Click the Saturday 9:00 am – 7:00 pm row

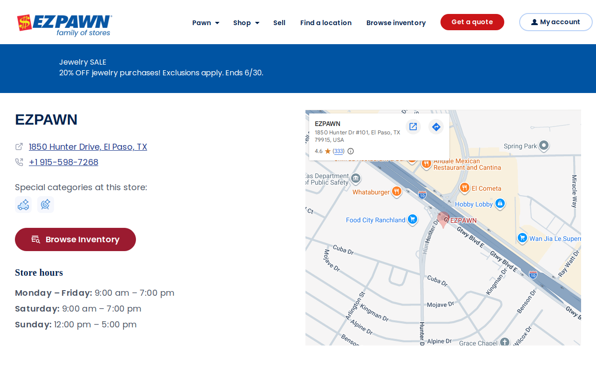click(x=78, y=309)
